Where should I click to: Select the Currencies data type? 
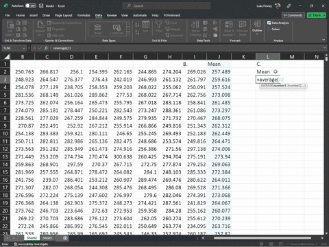coord(117,29)
